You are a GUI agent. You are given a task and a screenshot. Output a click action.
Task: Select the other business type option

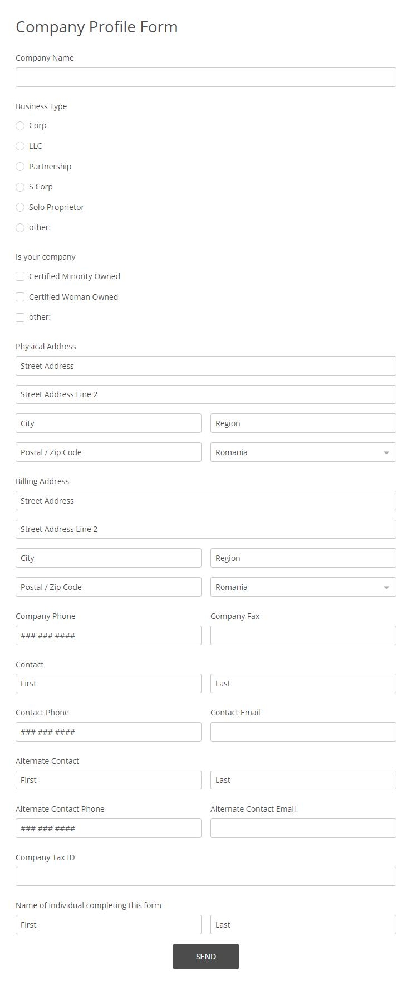pyautogui.click(x=20, y=227)
